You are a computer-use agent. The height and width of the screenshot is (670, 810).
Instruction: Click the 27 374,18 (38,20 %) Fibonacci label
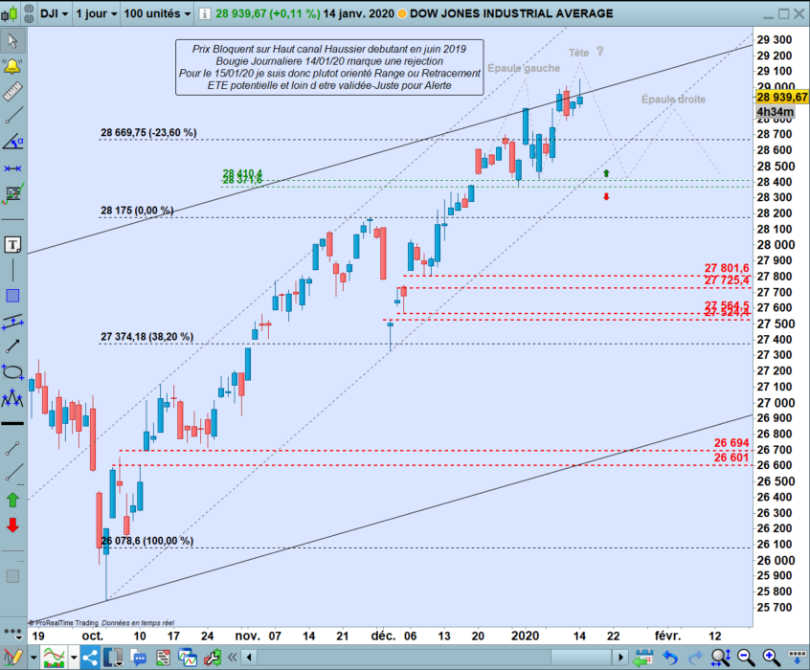(x=147, y=337)
